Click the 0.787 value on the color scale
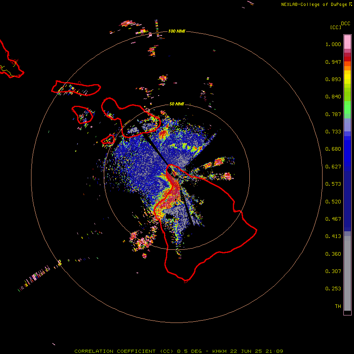Viewport: 354px width, 354px height. [x=333, y=114]
